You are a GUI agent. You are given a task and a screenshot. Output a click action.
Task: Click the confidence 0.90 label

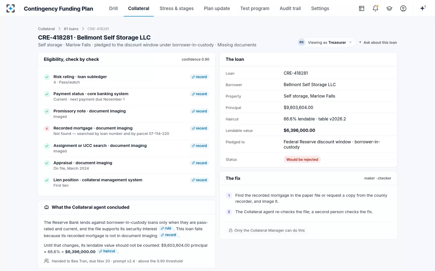click(195, 60)
